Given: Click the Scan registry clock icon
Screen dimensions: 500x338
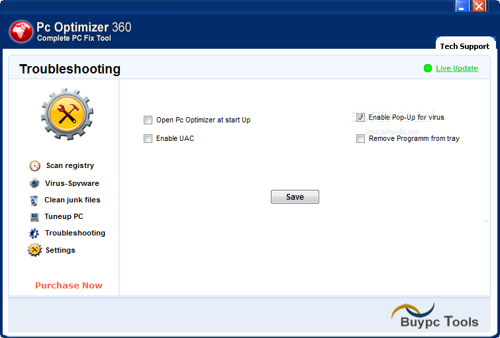Looking at the screenshot, I should click(x=34, y=165).
